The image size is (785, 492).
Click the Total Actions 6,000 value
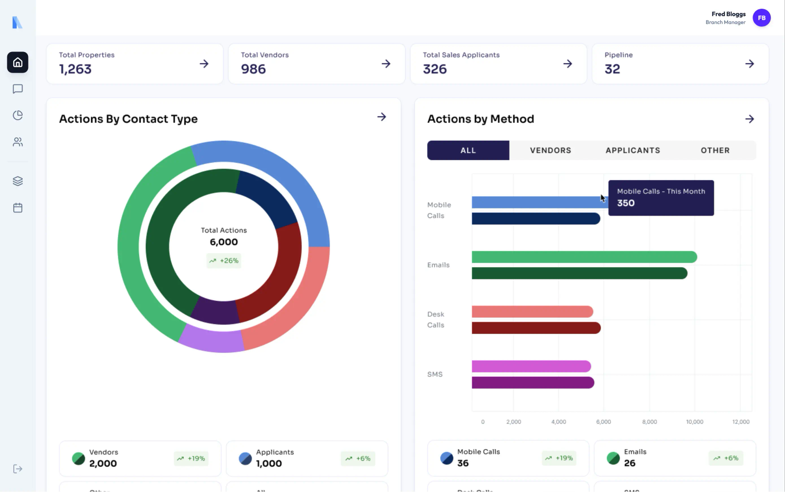[x=224, y=242]
